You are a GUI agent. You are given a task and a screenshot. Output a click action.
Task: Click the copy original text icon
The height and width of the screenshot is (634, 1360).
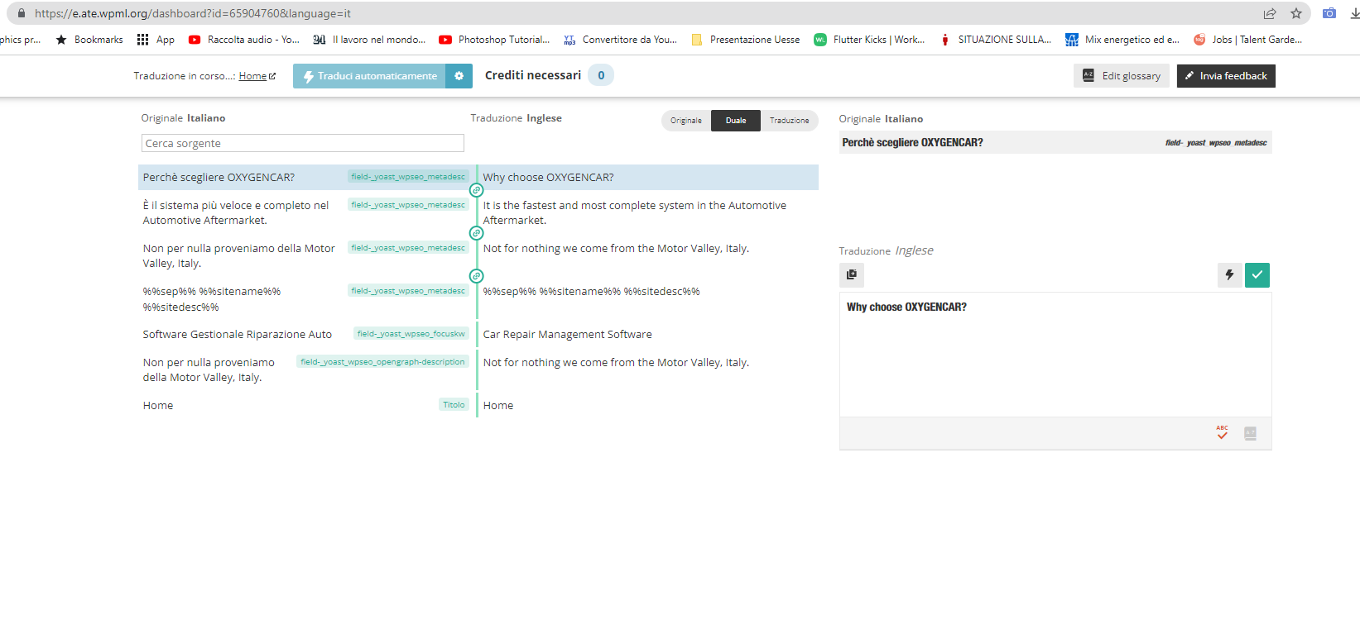point(852,274)
